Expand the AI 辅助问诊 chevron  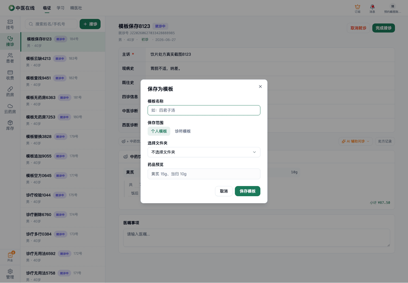coord(368,141)
